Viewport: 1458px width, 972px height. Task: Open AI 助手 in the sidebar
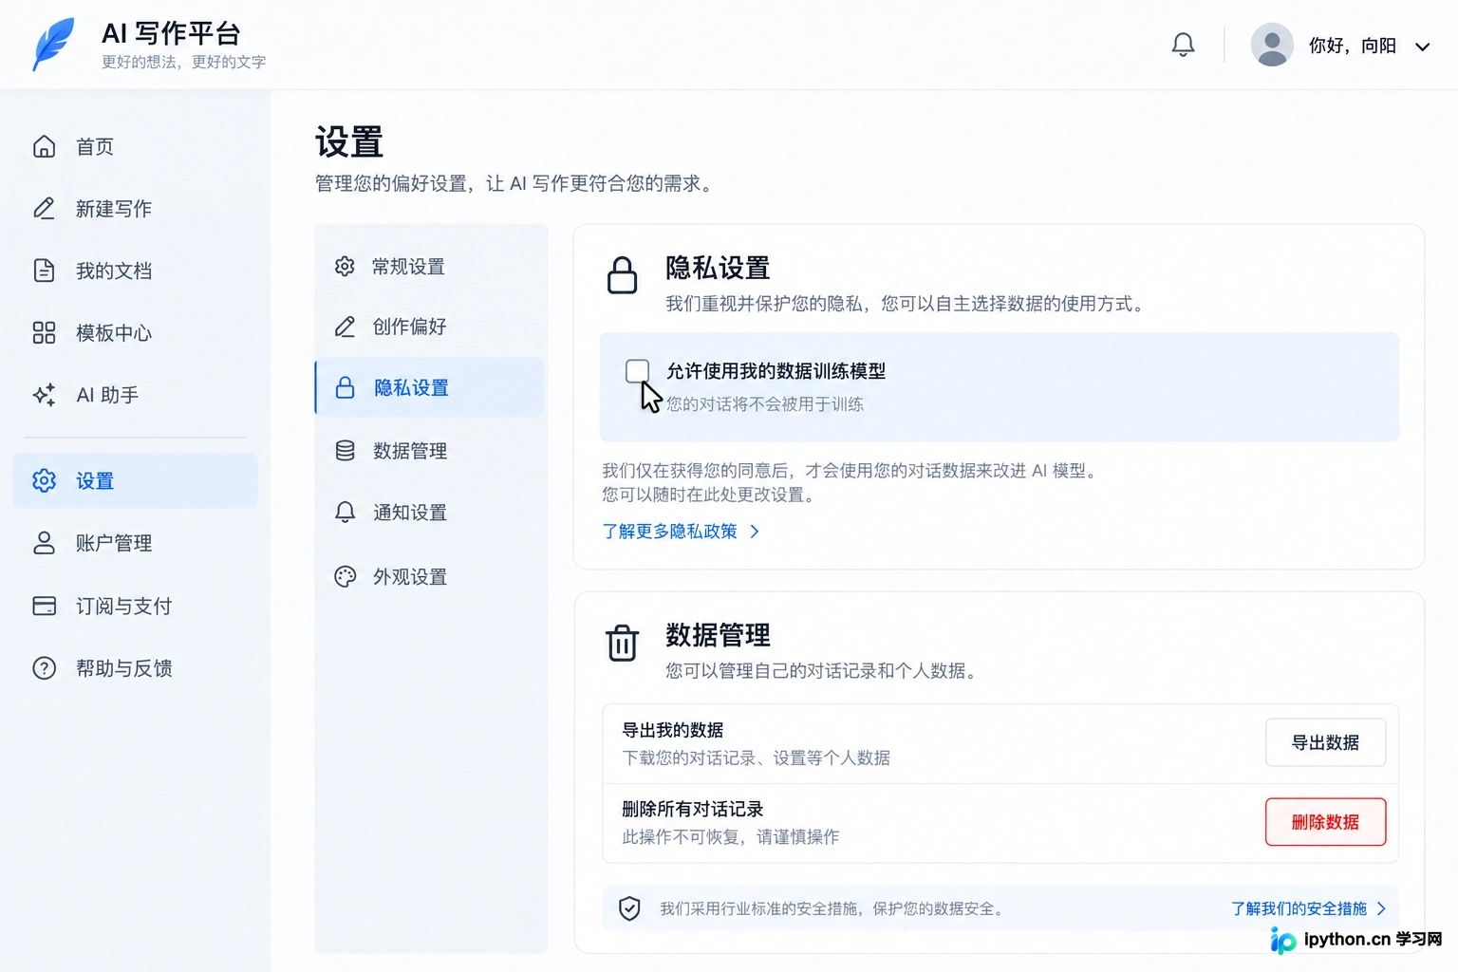tap(135, 395)
